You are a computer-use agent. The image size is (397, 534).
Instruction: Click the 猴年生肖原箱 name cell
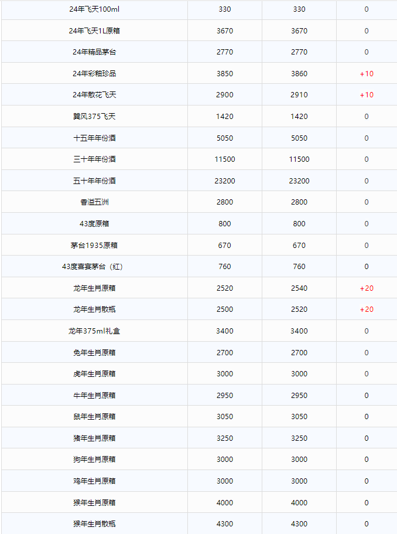[x=94, y=503]
